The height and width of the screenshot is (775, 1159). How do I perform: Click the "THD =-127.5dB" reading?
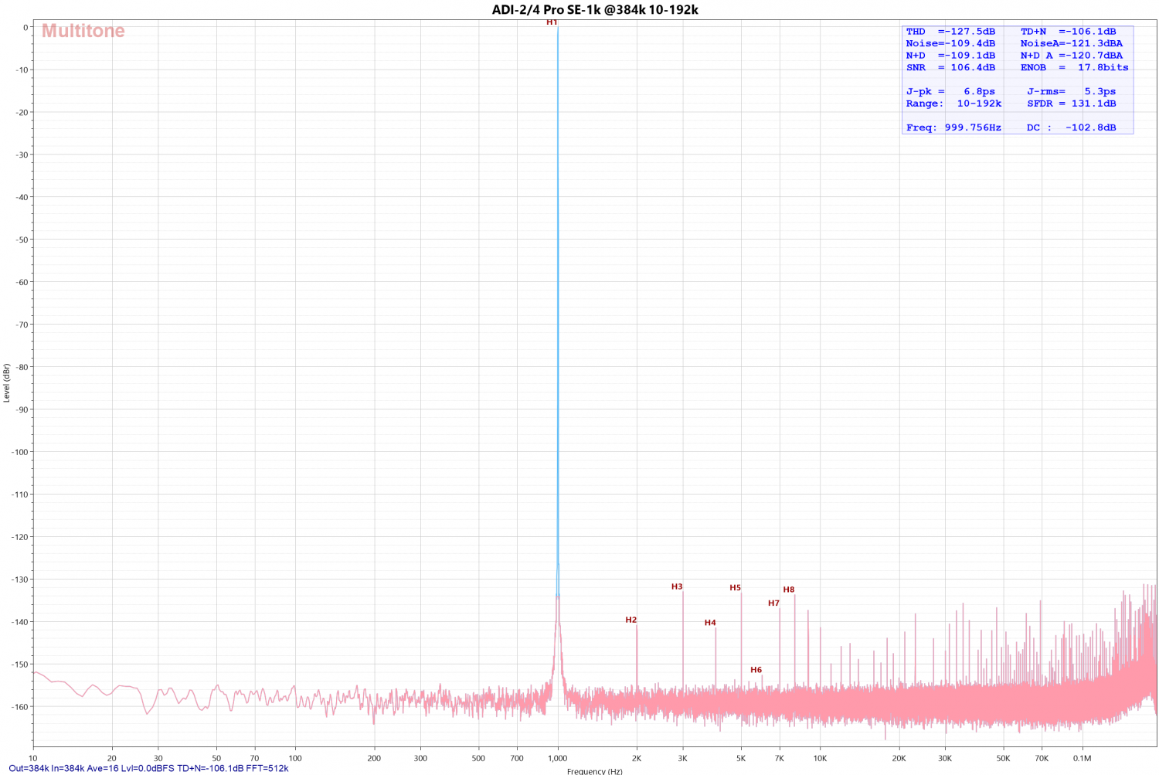(950, 32)
